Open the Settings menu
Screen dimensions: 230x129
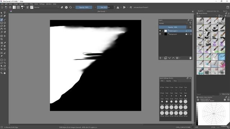click(42, 4)
